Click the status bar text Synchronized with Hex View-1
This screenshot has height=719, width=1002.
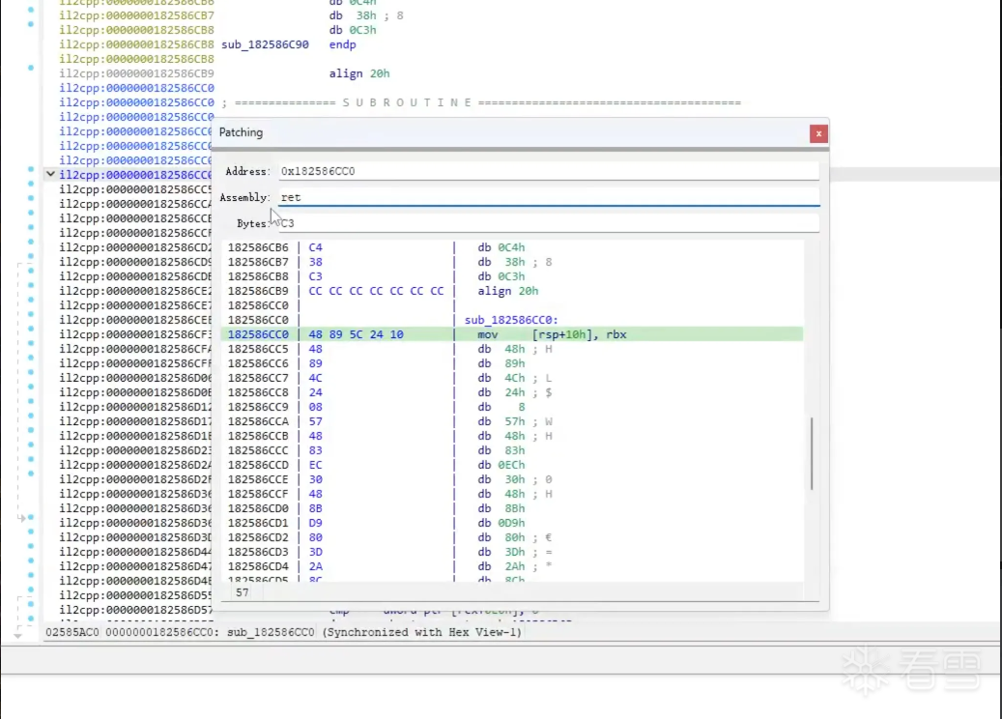point(421,632)
